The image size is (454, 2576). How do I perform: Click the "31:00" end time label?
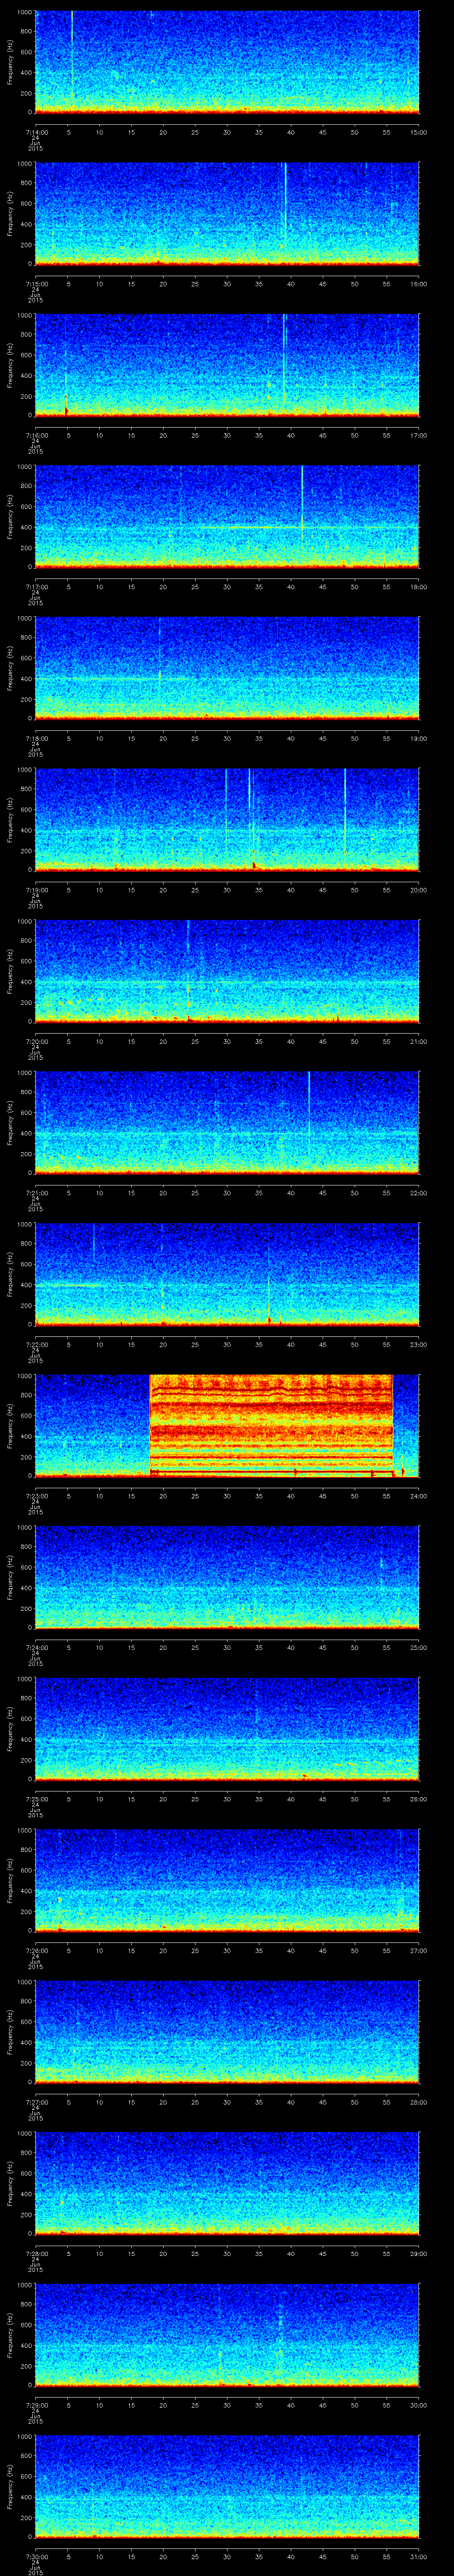419,2557
